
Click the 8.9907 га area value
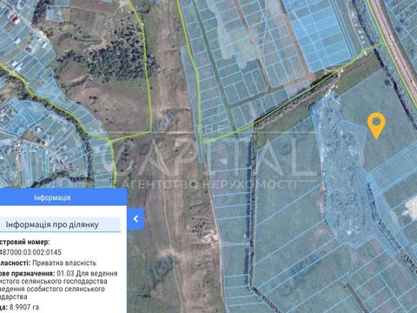point(24,307)
